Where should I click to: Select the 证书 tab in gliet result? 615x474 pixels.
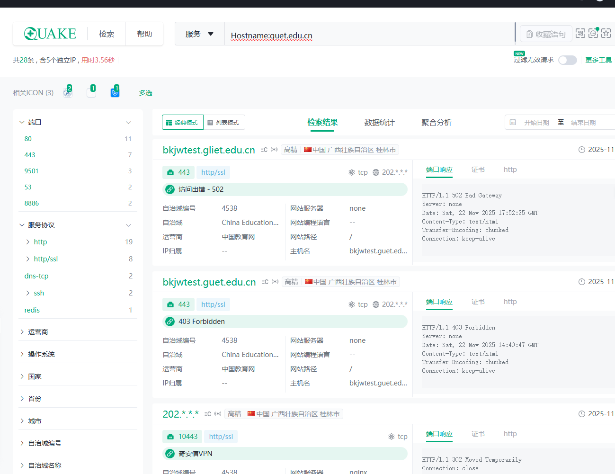(x=478, y=170)
